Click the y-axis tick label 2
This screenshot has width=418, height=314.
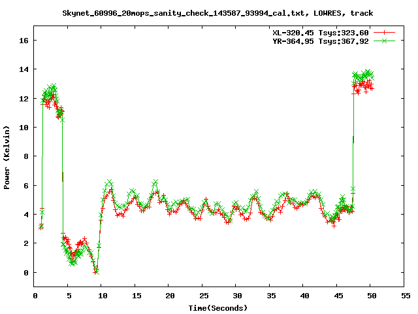point(25,243)
